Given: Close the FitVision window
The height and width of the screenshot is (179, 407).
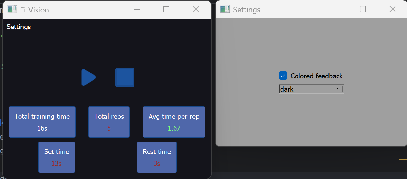Looking at the screenshot, I should tap(196, 9).
